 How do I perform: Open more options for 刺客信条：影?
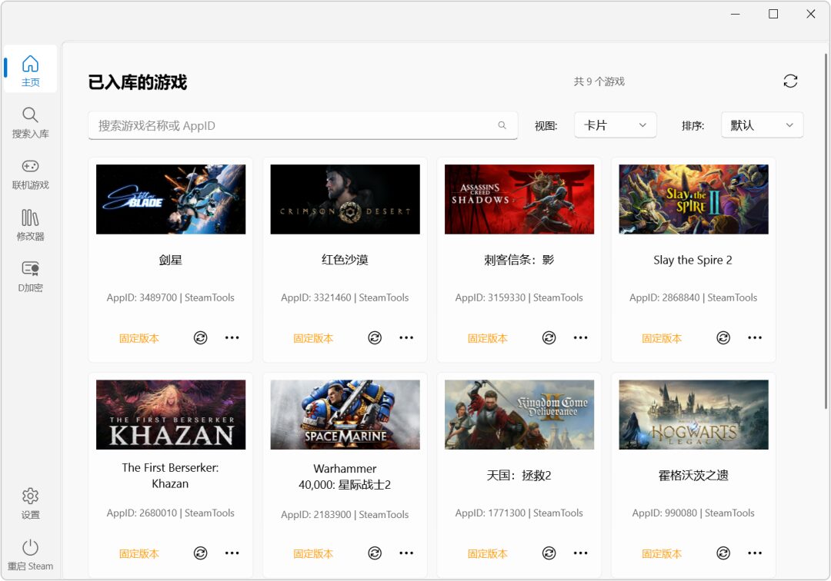(x=581, y=337)
